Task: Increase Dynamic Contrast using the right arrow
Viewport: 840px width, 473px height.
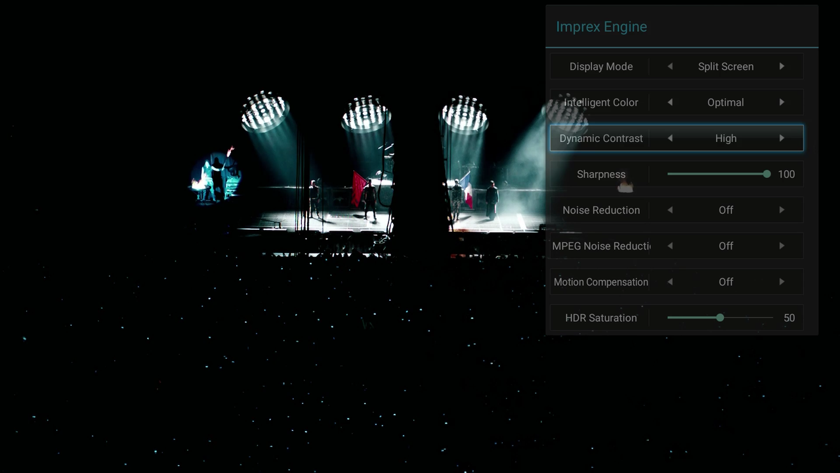Action: (782, 138)
